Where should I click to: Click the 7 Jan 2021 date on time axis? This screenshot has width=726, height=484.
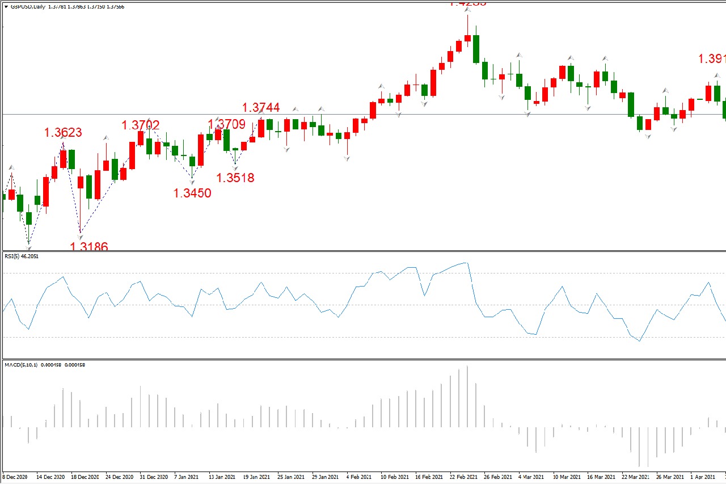(187, 477)
